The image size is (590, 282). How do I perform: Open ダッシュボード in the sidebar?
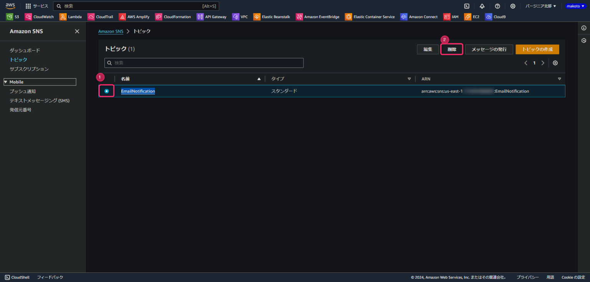click(x=25, y=51)
